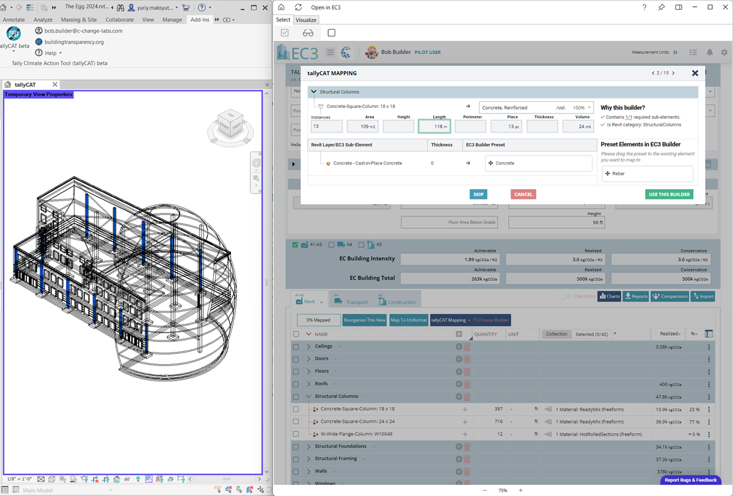Tick the empty square checkbox beside glasses
733x496 pixels.
pos(332,33)
